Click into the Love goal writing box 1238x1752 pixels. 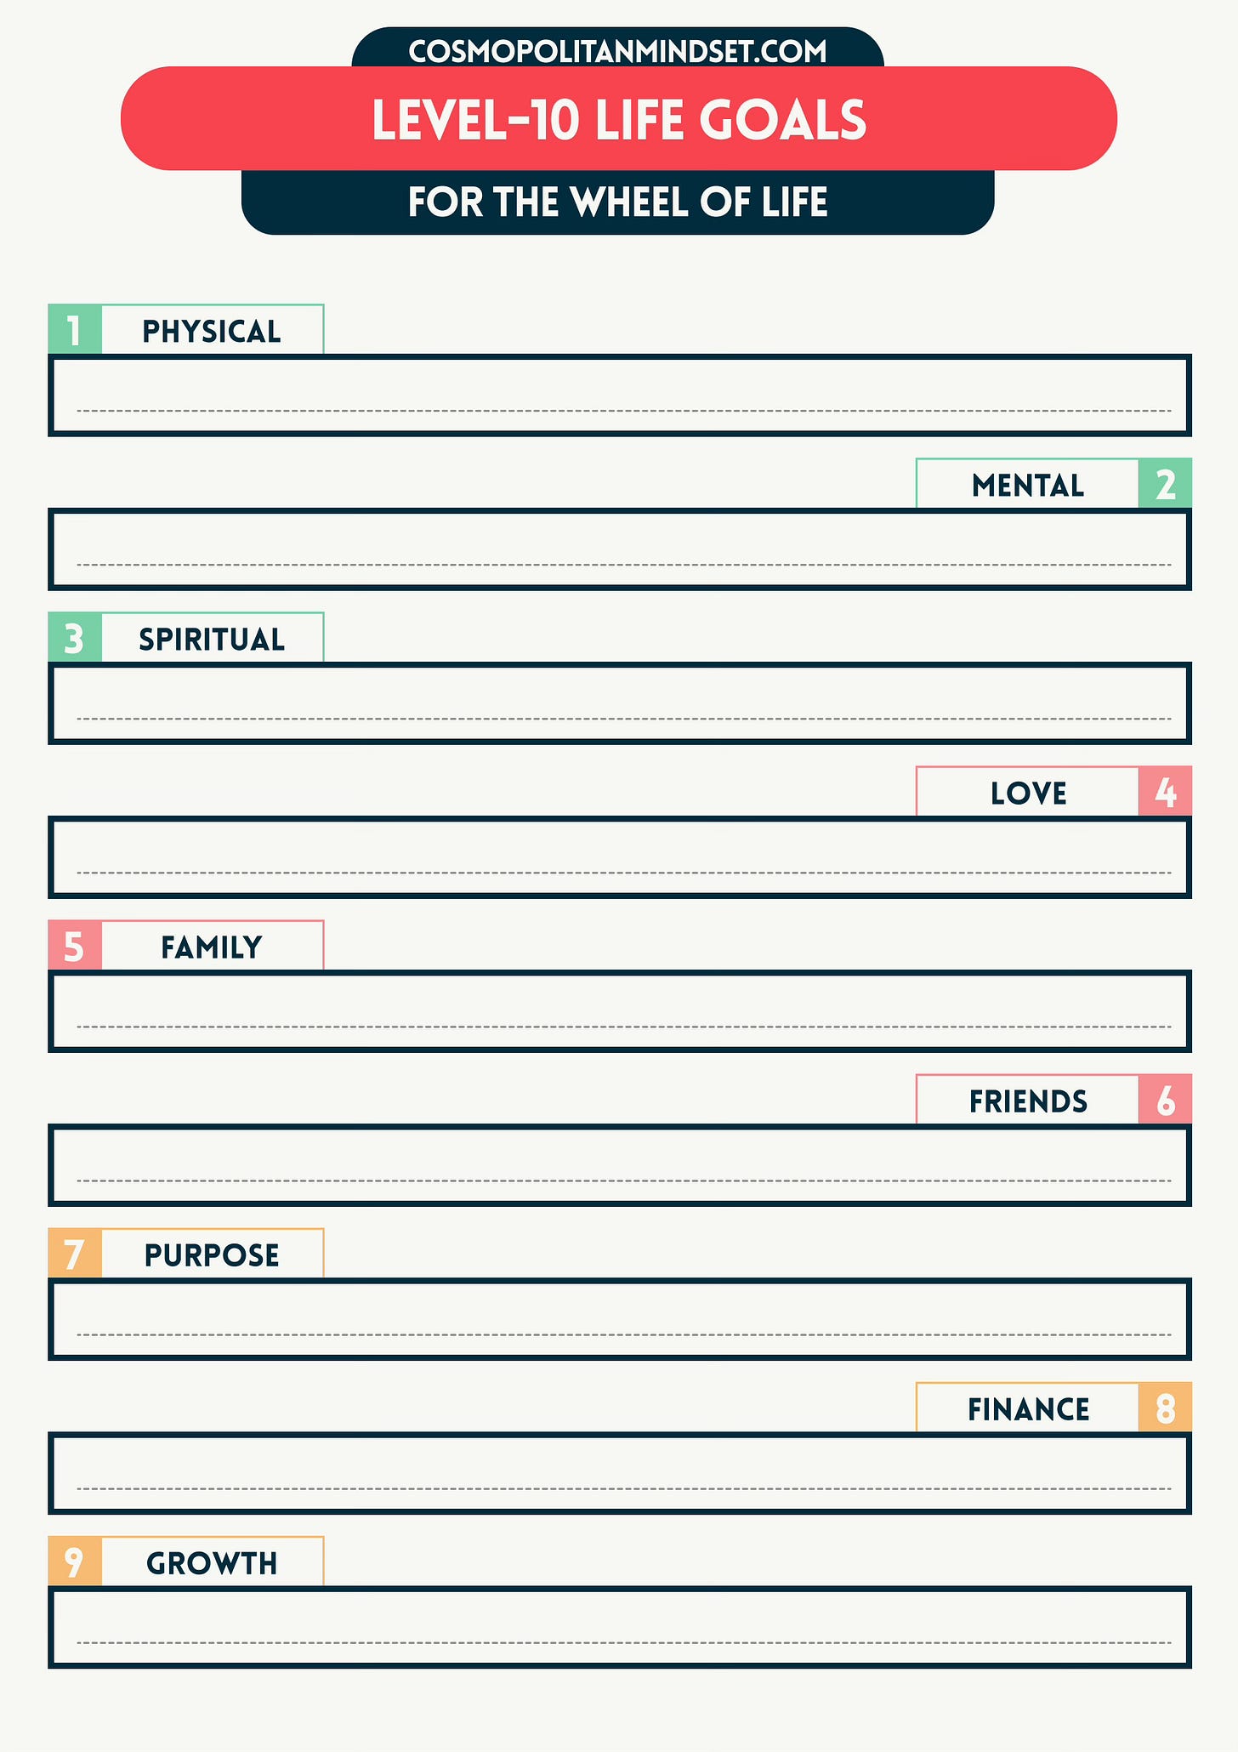(620, 857)
